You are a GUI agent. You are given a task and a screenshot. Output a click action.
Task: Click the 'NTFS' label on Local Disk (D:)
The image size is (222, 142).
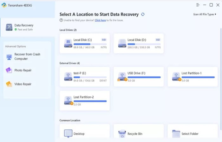pyautogui.click(x=158, y=47)
